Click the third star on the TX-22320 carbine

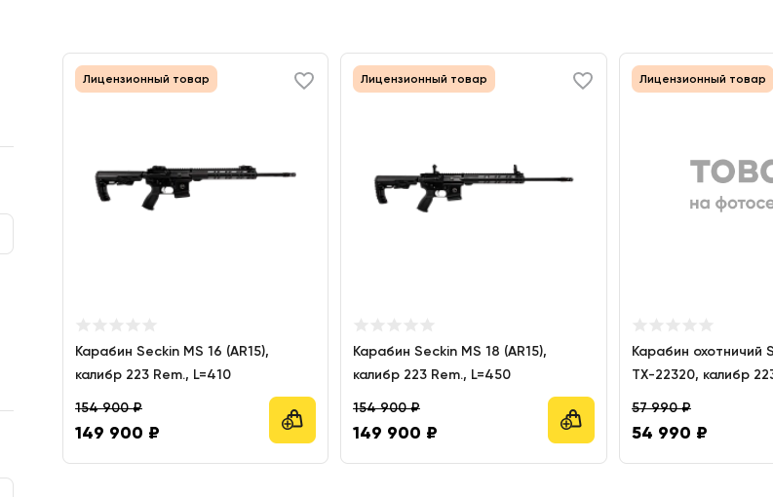673,325
